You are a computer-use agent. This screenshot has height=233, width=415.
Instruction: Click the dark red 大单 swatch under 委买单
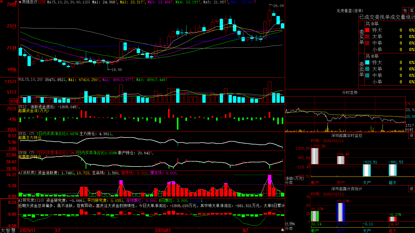click(367, 37)
